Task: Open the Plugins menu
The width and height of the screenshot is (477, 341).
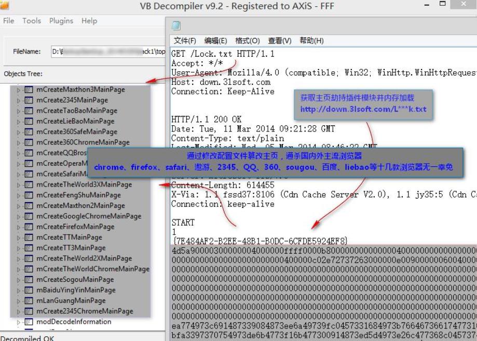Action: point(61,21)
